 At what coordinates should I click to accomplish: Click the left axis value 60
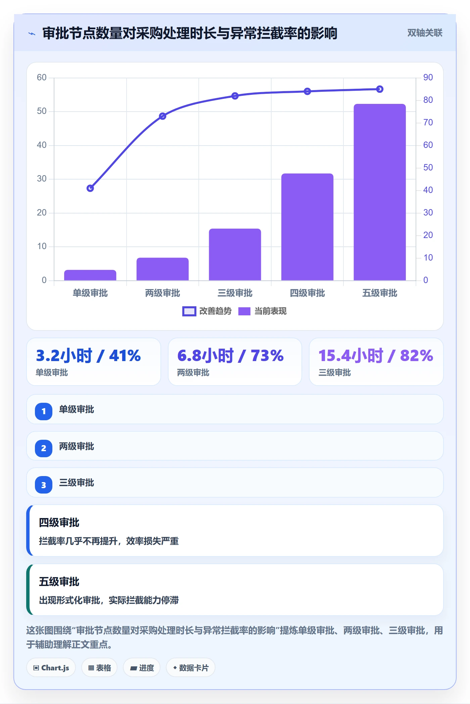(x=42, y=78)
